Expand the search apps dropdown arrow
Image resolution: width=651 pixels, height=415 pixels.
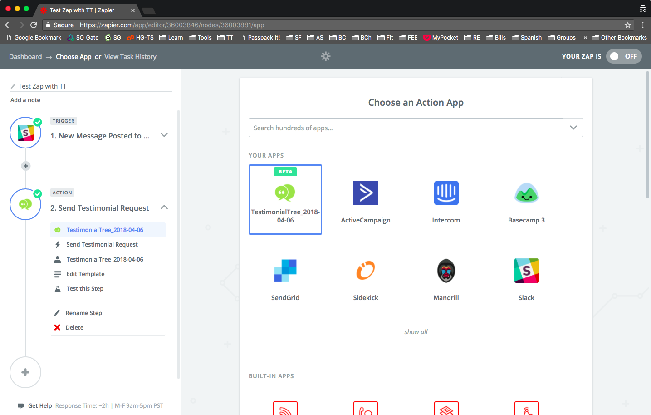[x=573, y=128]
